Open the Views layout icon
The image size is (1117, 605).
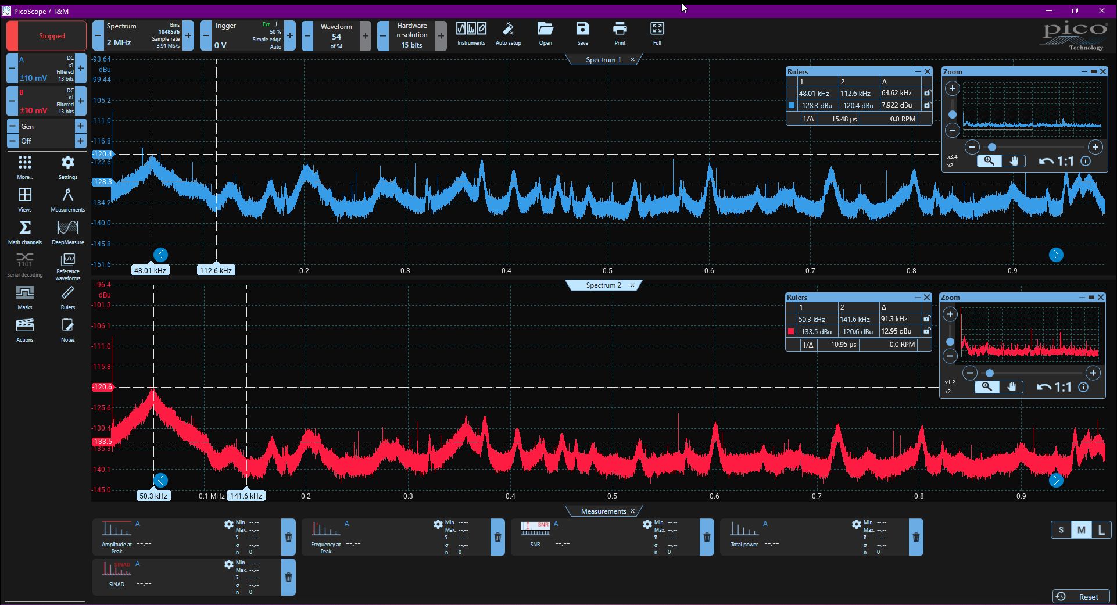coord(25,200)
